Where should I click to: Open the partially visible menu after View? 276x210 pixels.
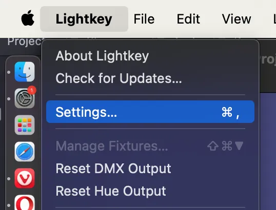pos(274,19)
